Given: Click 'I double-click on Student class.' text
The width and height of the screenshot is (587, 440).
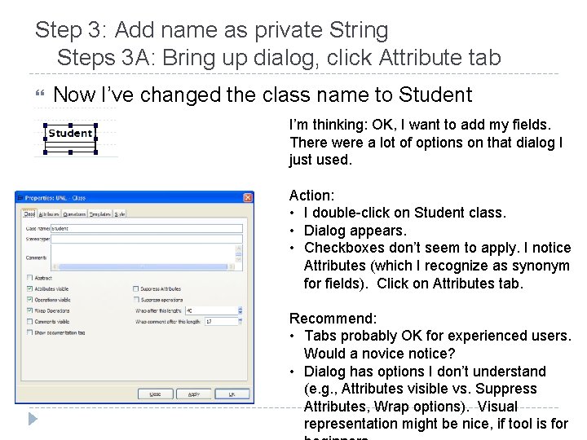Looking at the screenshot, I should point(404,213).
